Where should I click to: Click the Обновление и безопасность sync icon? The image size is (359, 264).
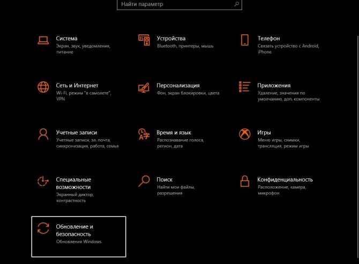43,228
